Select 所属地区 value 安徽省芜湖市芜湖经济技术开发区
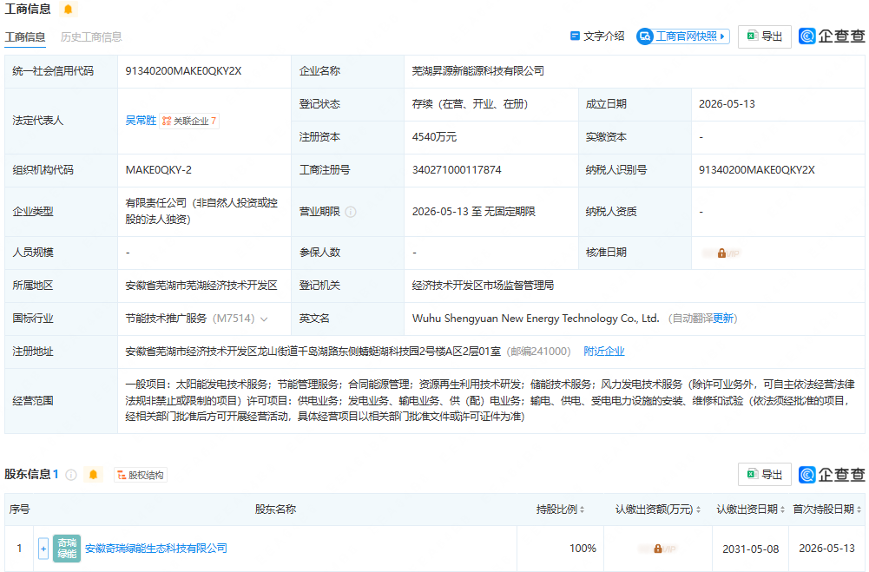The width and height of the screenshot is (869, 572). tap(201, 286)
